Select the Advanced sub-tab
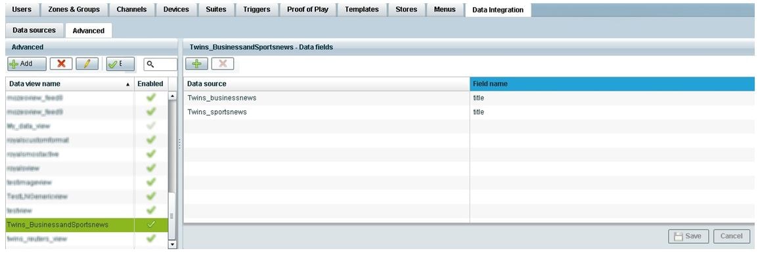The height and width of the screenshot is (255, 760). coord(89,31)
